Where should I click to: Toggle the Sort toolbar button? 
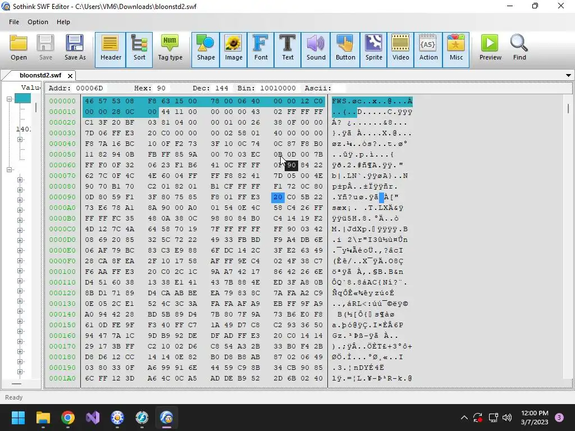139,50
